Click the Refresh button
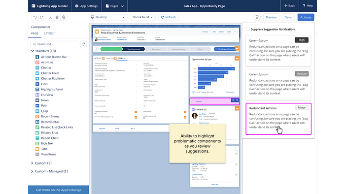Screen dimensions: 345x194 [x=169, y=17]
